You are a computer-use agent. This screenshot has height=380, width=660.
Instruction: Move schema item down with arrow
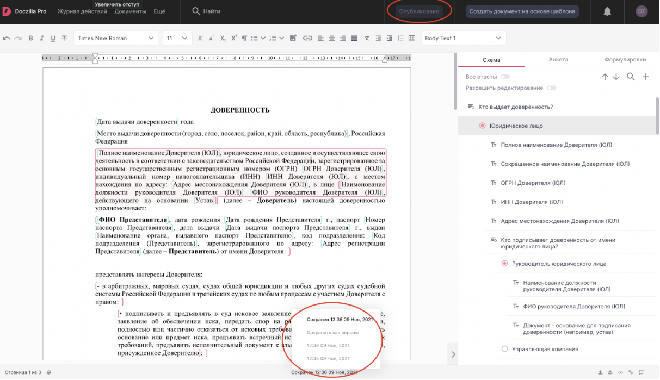click(x=616, y=77)
